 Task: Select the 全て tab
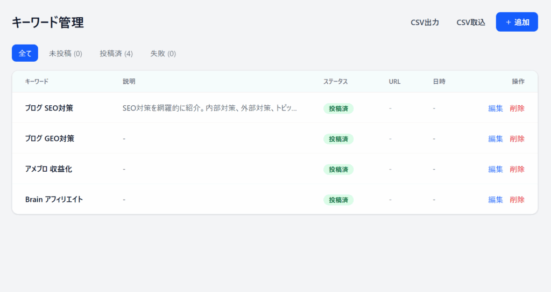[25, 53]
